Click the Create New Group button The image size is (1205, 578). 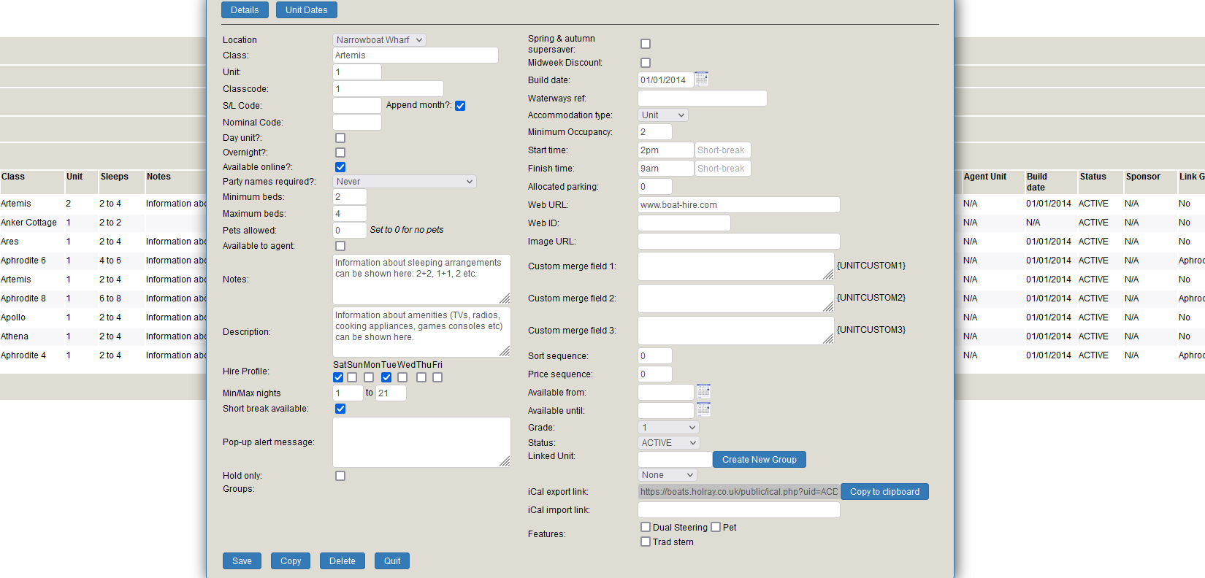[759, 460]
